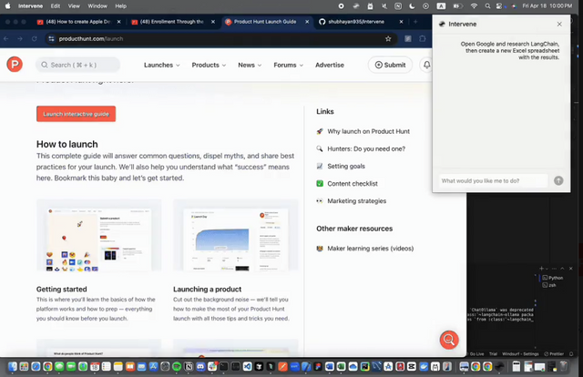
Task: Select the zsh terminal in the editor
Action: click(x=549, y=285)
